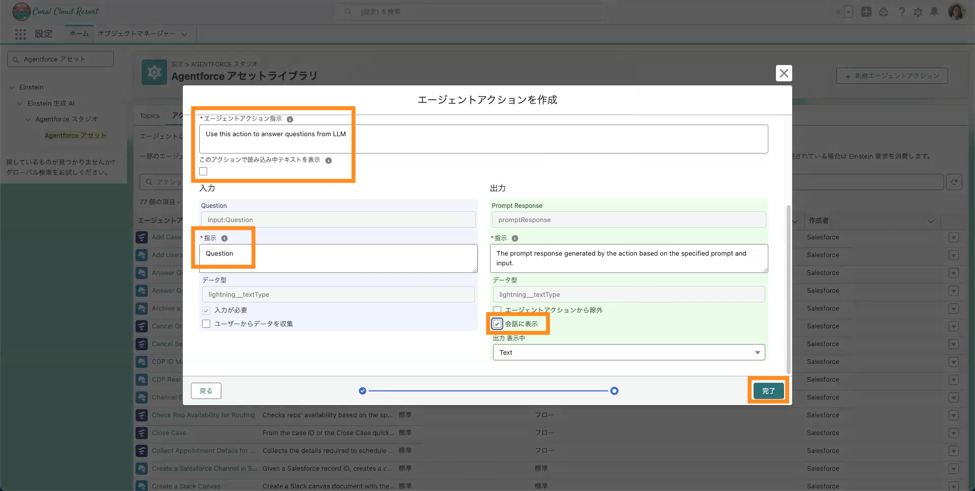Collapse the Einstein tree node

point(12,87)
